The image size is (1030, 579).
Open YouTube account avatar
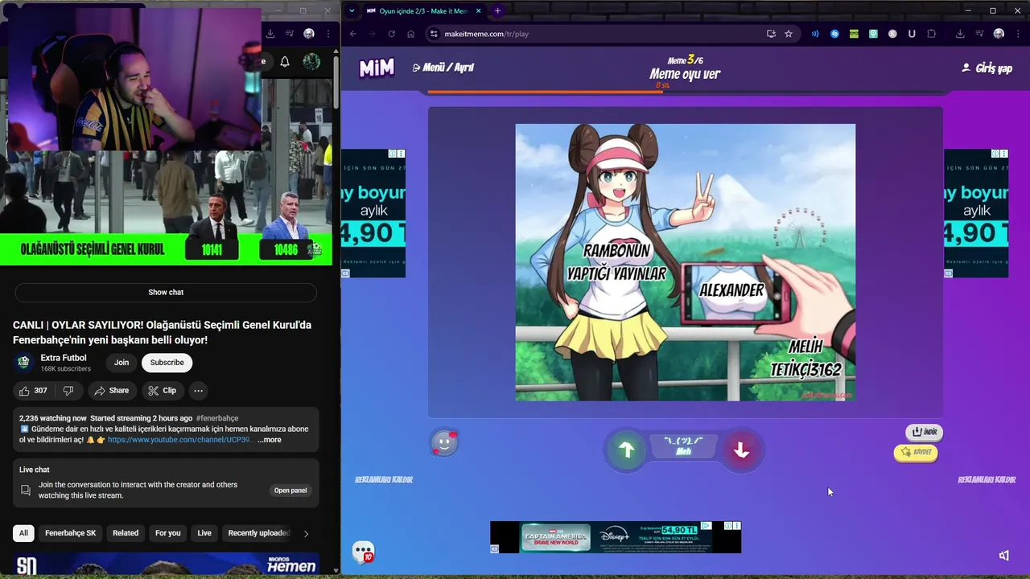coord(311,61)
